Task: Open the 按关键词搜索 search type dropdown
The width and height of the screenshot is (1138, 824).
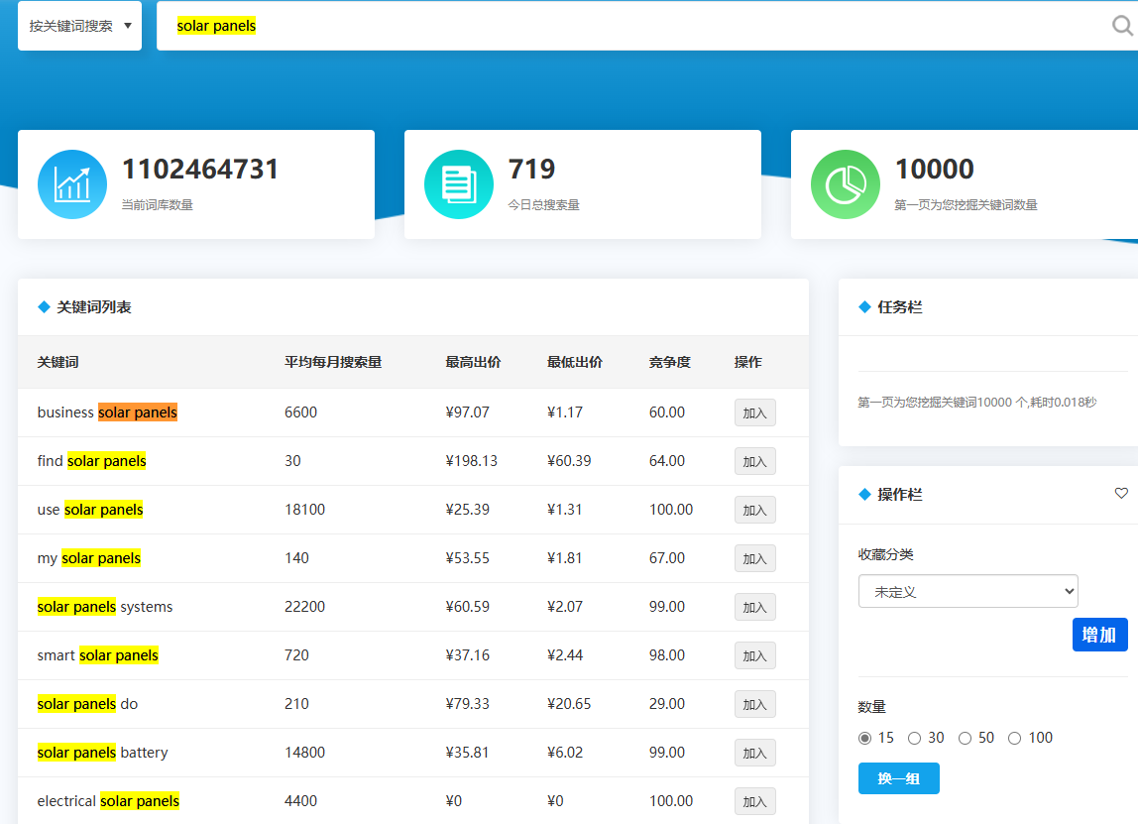Action: coord(80,26)
